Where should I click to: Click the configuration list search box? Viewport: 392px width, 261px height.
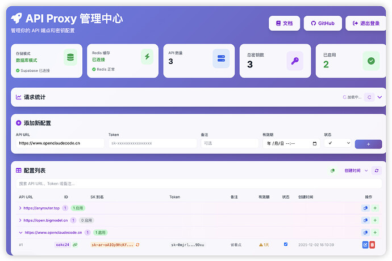[x=199, y=183]
